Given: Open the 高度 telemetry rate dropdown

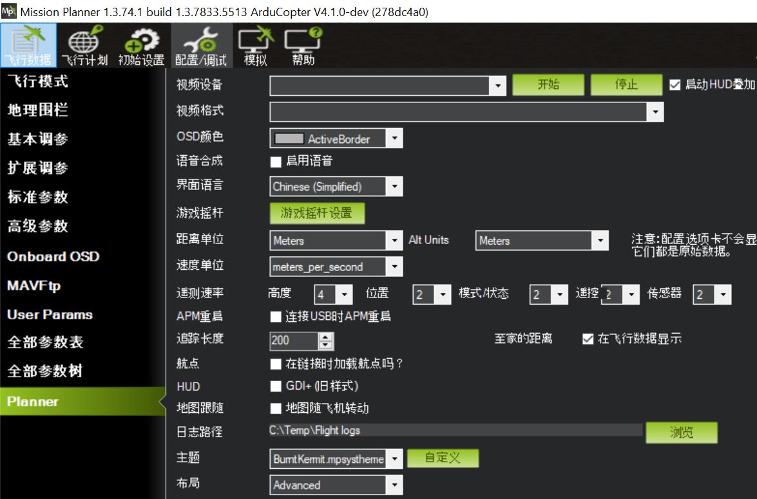Looking at the screenshot, I should [x=344, y=294].
